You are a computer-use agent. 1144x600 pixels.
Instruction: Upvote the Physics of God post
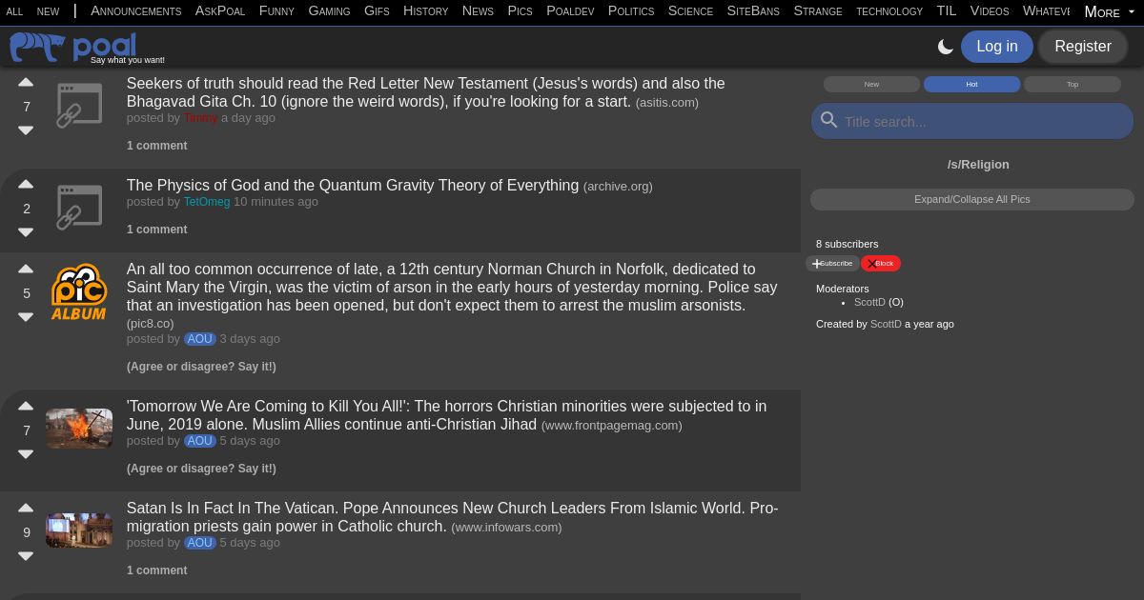[x=26, y=185]
